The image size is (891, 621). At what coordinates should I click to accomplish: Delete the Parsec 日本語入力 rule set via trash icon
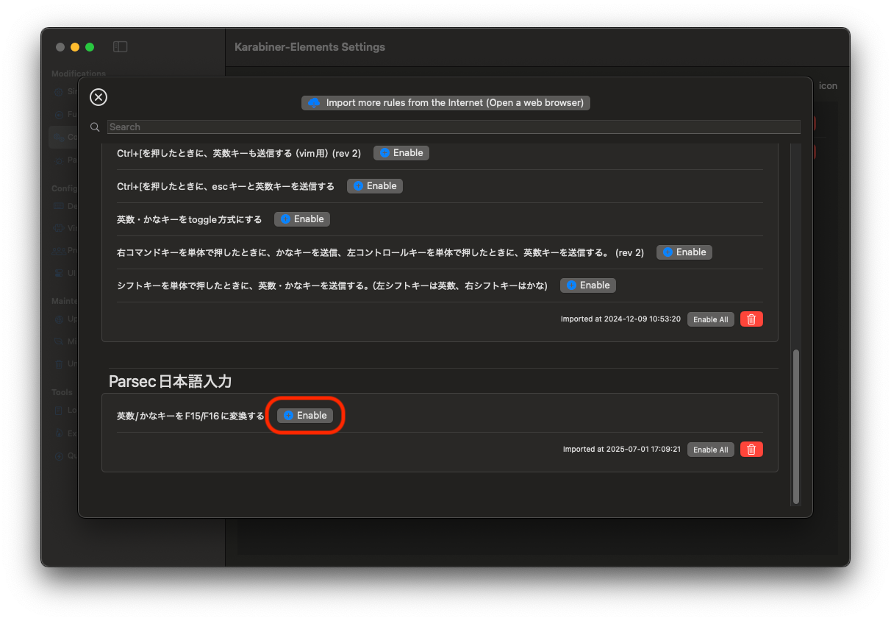pyautogui.click(x=751, y=450)
